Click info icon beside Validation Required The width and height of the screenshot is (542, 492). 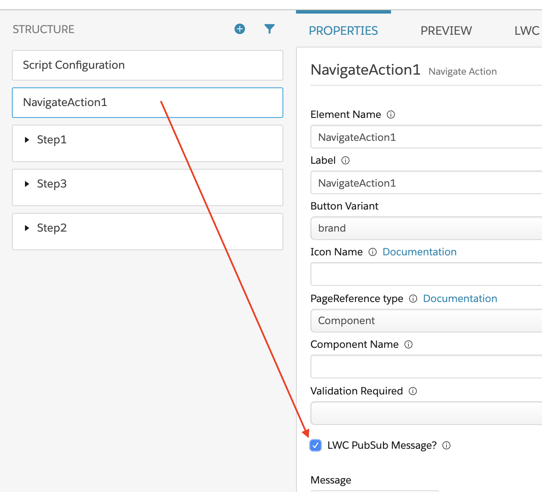tap(413, 391)
